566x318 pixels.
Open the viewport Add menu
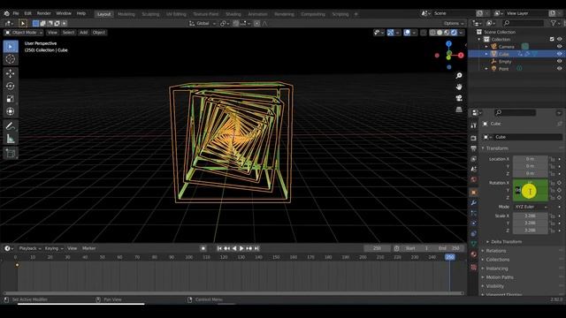pyautogui.click(x=83, y=33)
